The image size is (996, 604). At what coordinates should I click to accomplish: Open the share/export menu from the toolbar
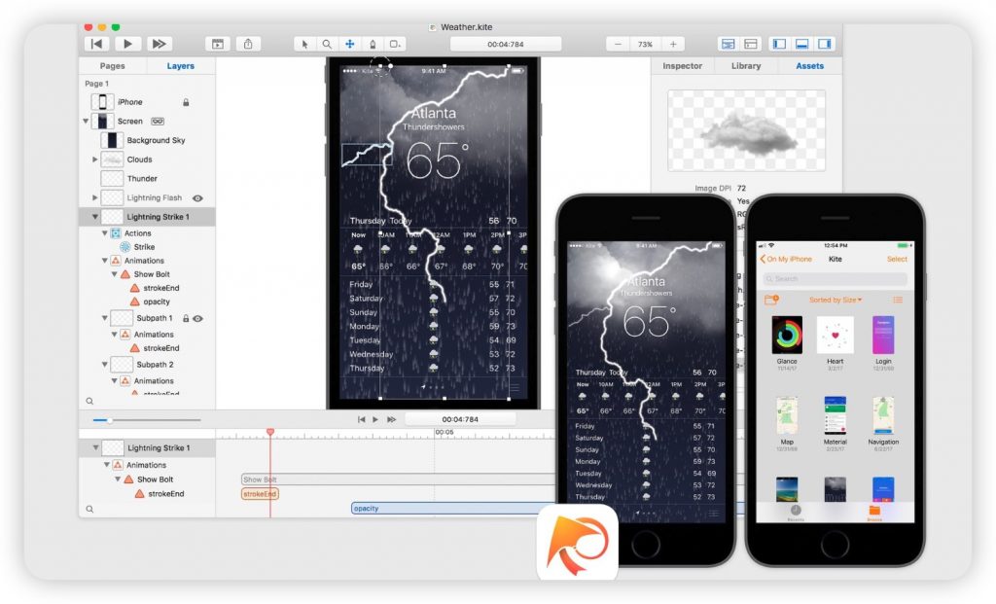tap(250, 44)
